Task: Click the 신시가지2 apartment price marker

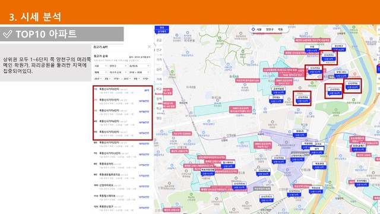Action: point(315,70)
